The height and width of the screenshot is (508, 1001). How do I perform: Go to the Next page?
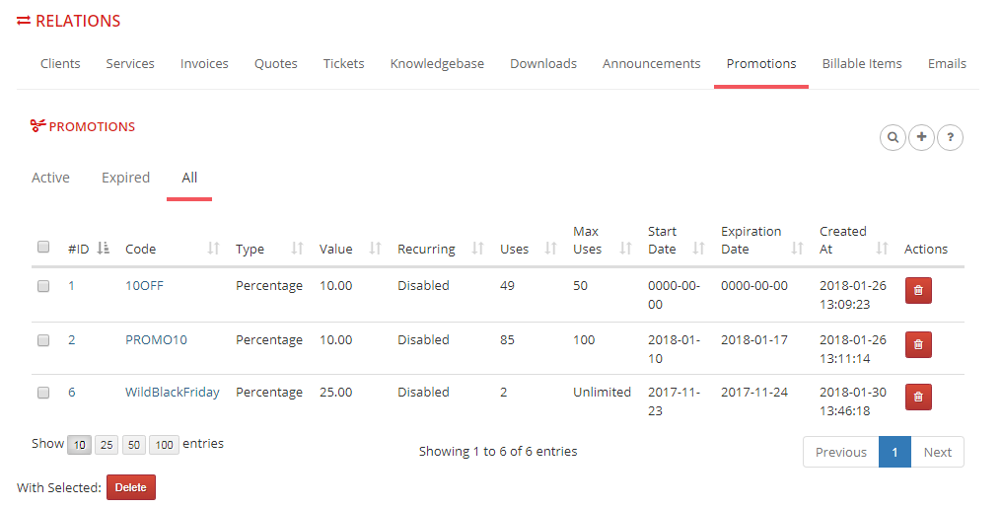coord(937,452)
